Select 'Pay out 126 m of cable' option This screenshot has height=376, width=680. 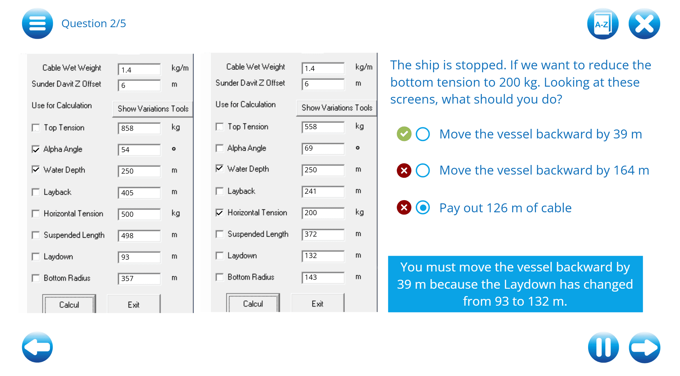(x=423, y=208)
